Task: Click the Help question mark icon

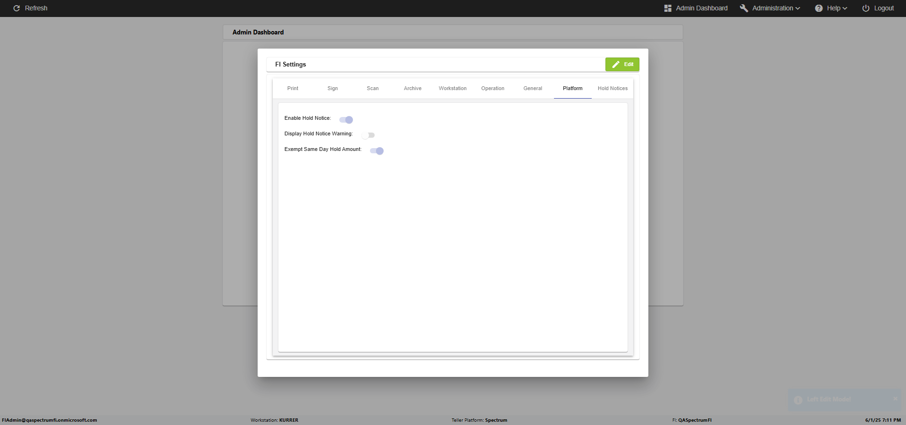Action: point(819,8)
